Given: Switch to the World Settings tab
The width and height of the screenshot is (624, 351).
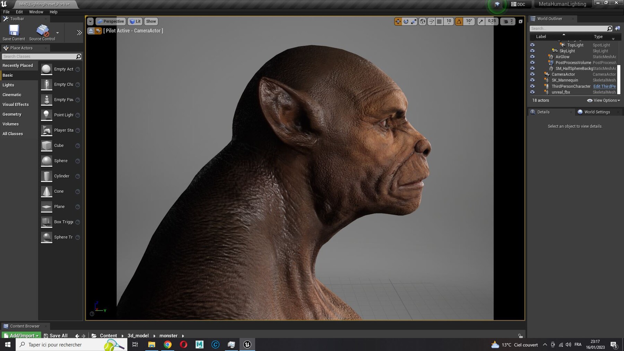Looking at the screenshot, I should tap(597, 112).
